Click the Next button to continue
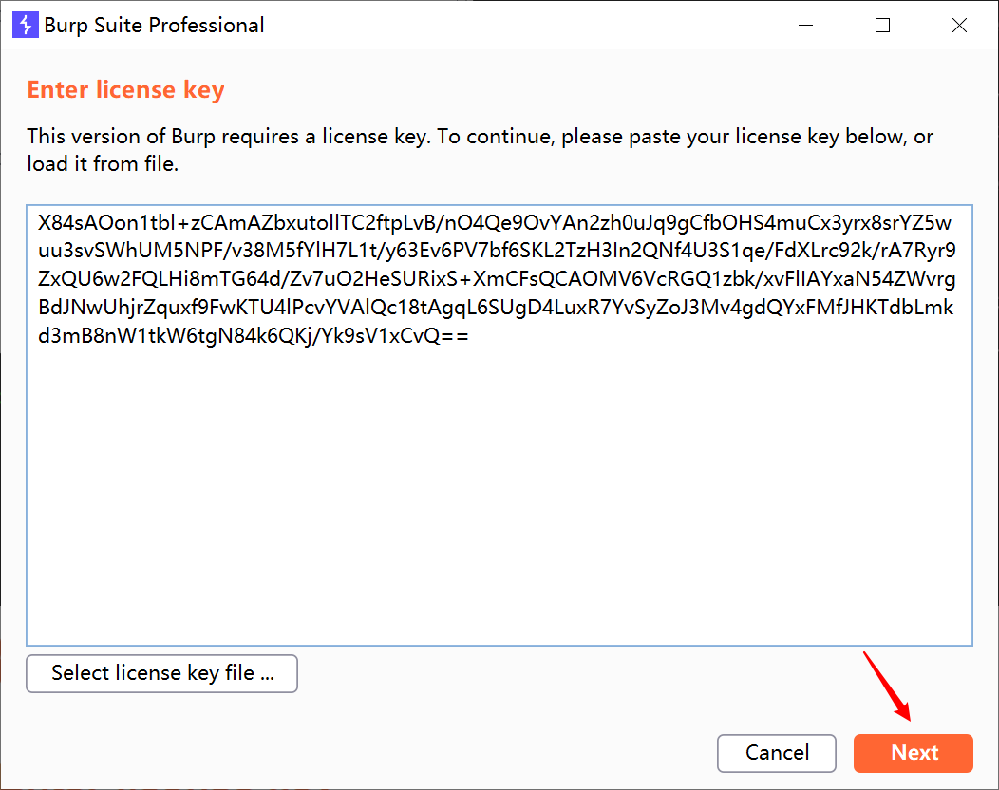The image size is (999, 790). tap(913, 753)
